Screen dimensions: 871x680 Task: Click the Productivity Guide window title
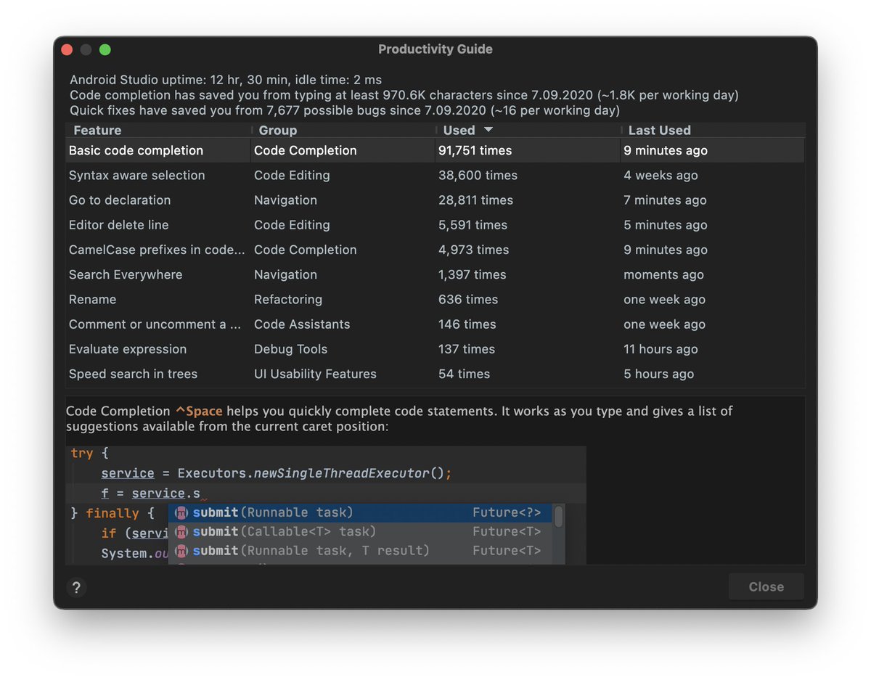pyautogui.click(x=435, y=49)
